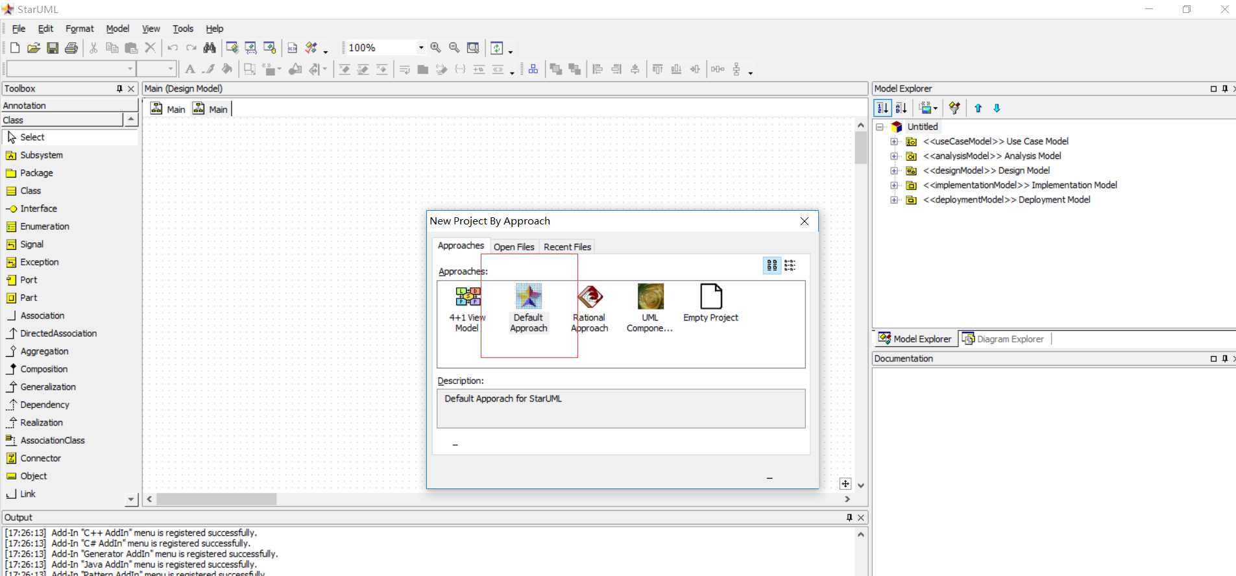The image size is (1236, 576).
Task: Move element up with blue up arrow
Action: click(978, 108)
